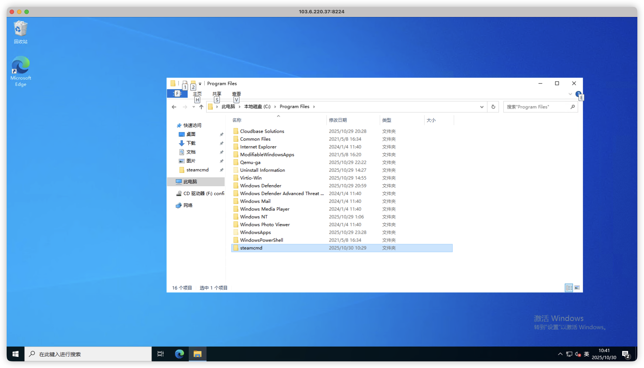This screenshot has width=644, height=368.
Task: Select 下载 in the quick access pane
Action: click(x=191, y=143)
